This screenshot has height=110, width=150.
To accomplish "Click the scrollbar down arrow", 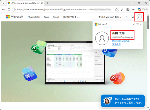I will [x=148, y=108].
